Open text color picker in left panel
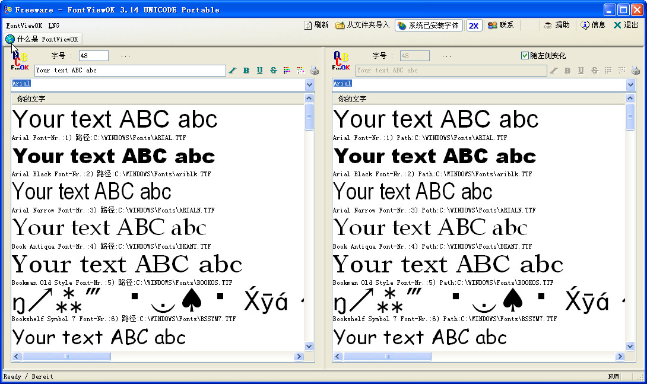The image size is (647, 384). [x=287, y=71]
